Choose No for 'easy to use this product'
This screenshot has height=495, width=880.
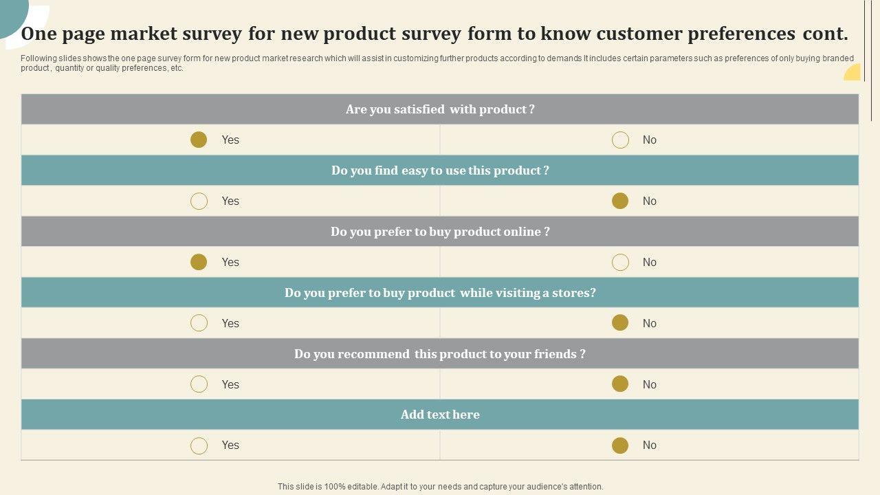coord(620,201)
